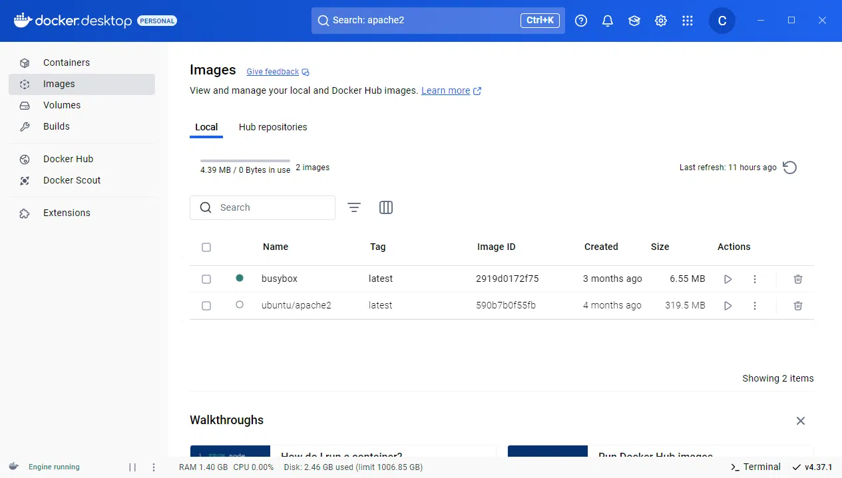Check the ubuntu/apache2 image row checkbox

[206, 305]
